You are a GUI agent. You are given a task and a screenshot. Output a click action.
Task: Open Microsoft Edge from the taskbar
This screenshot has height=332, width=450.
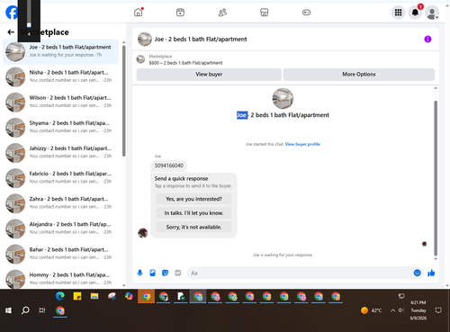[x=60, y=296]
